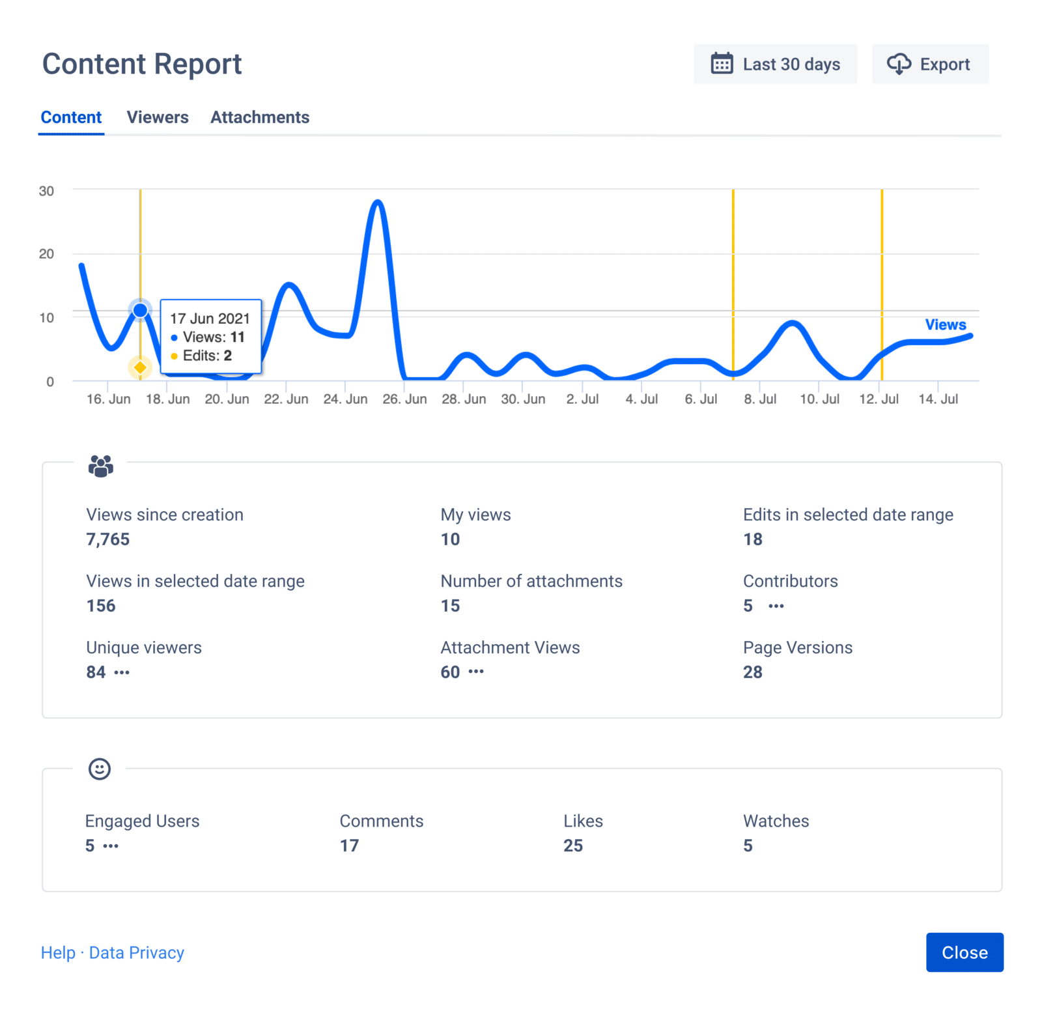The image size is (1042, 1009).
Task: Expand the Engaged Users ellipsis
Action: coord(111,846)
